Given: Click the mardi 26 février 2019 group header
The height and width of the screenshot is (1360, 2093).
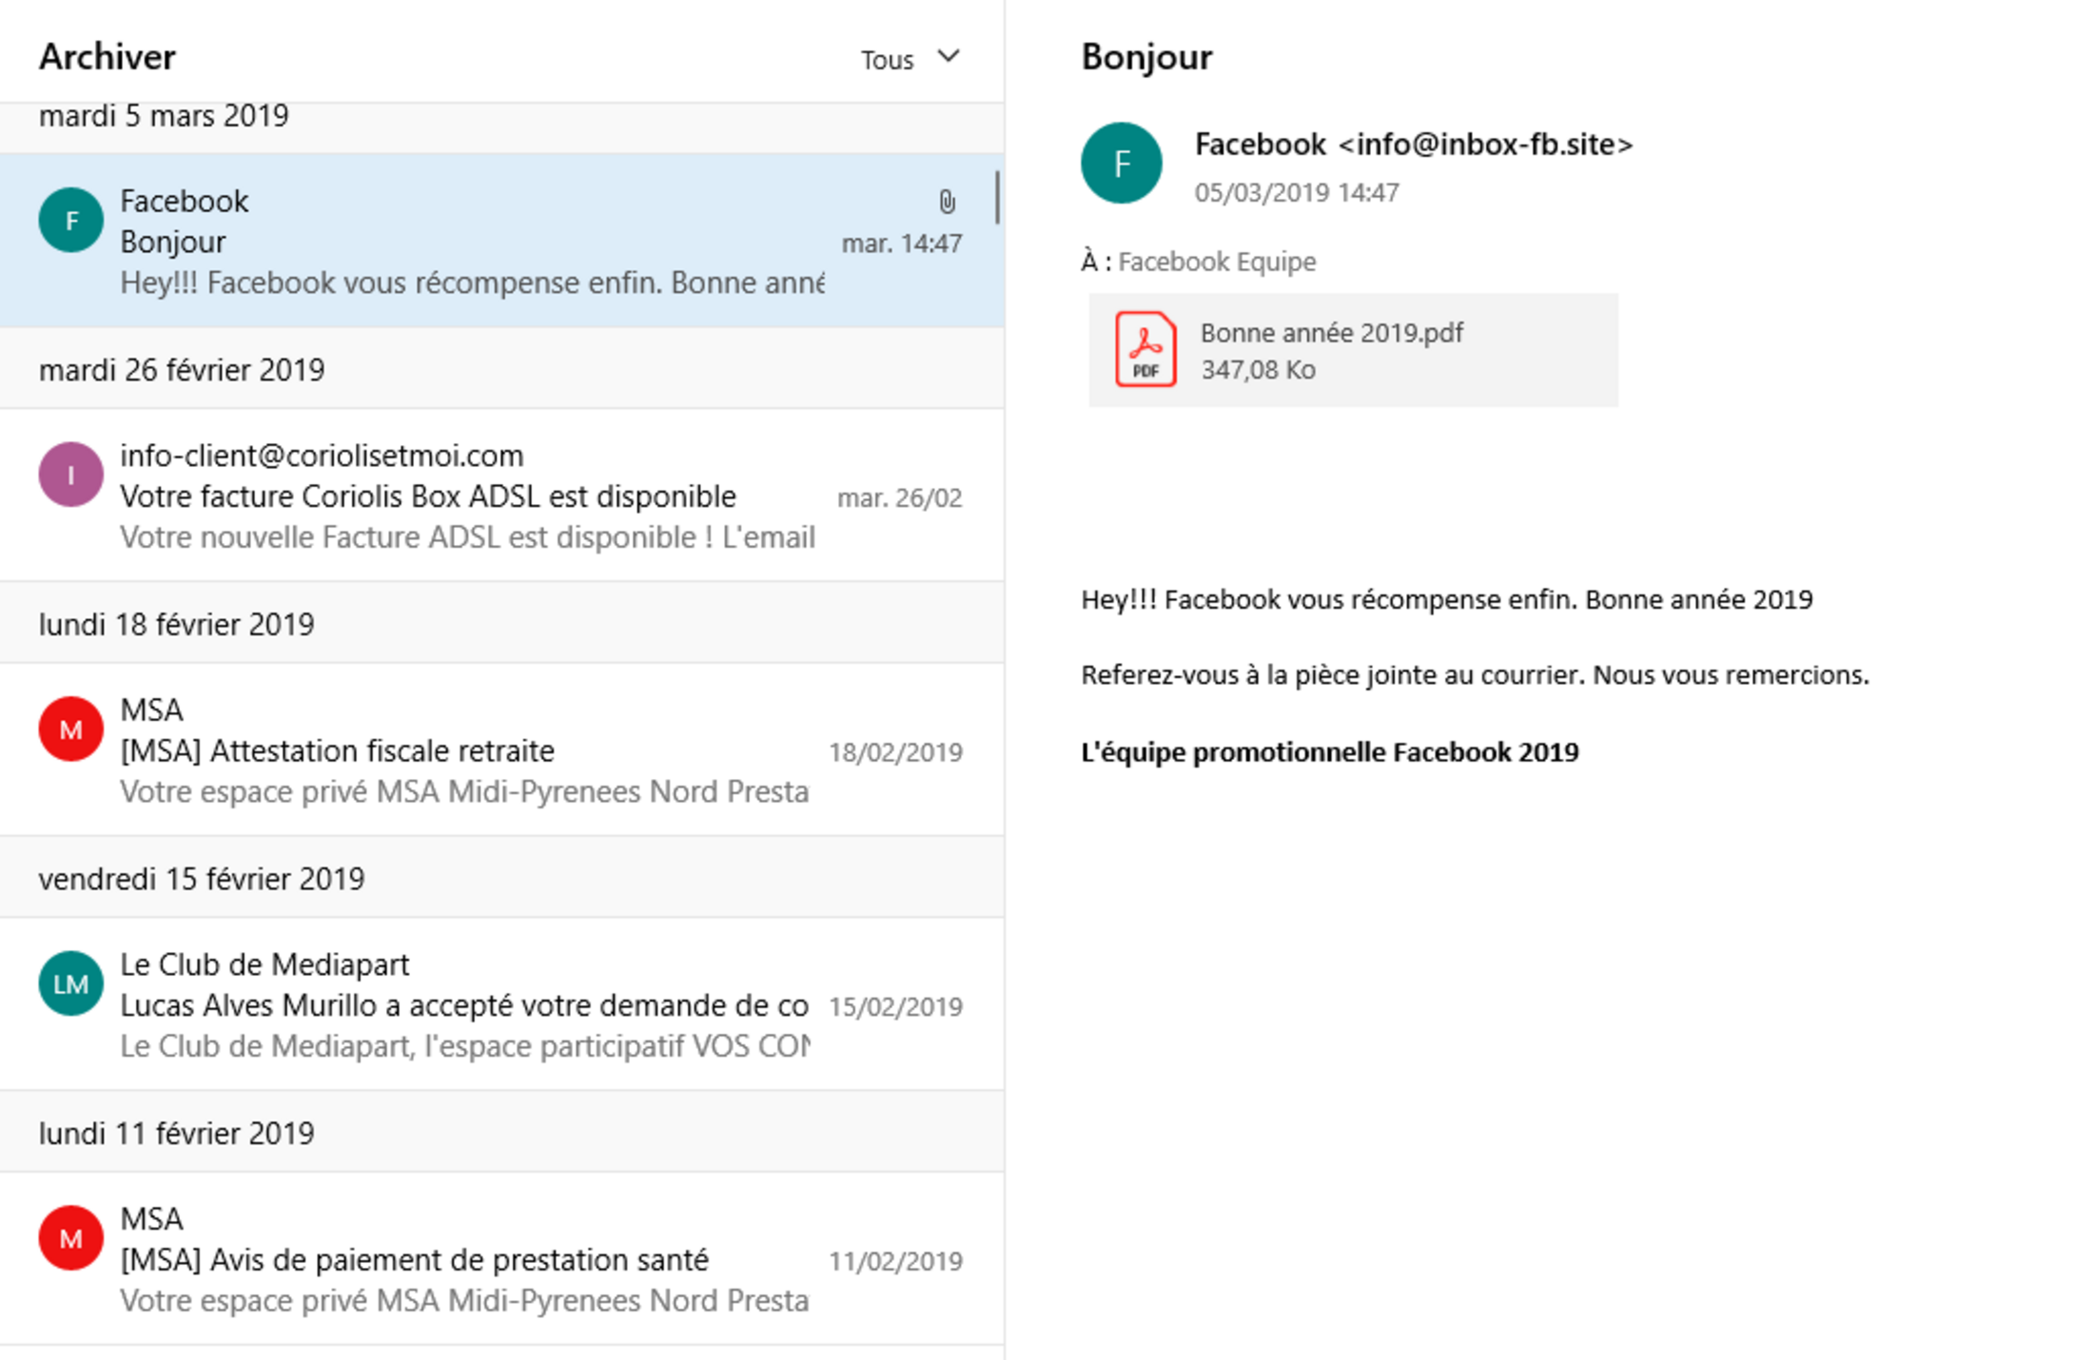Looking at the screenshot, I should 502,369.
